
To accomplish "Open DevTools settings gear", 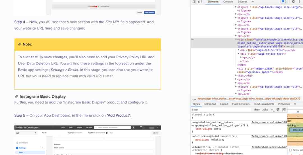I will [293, 2].
